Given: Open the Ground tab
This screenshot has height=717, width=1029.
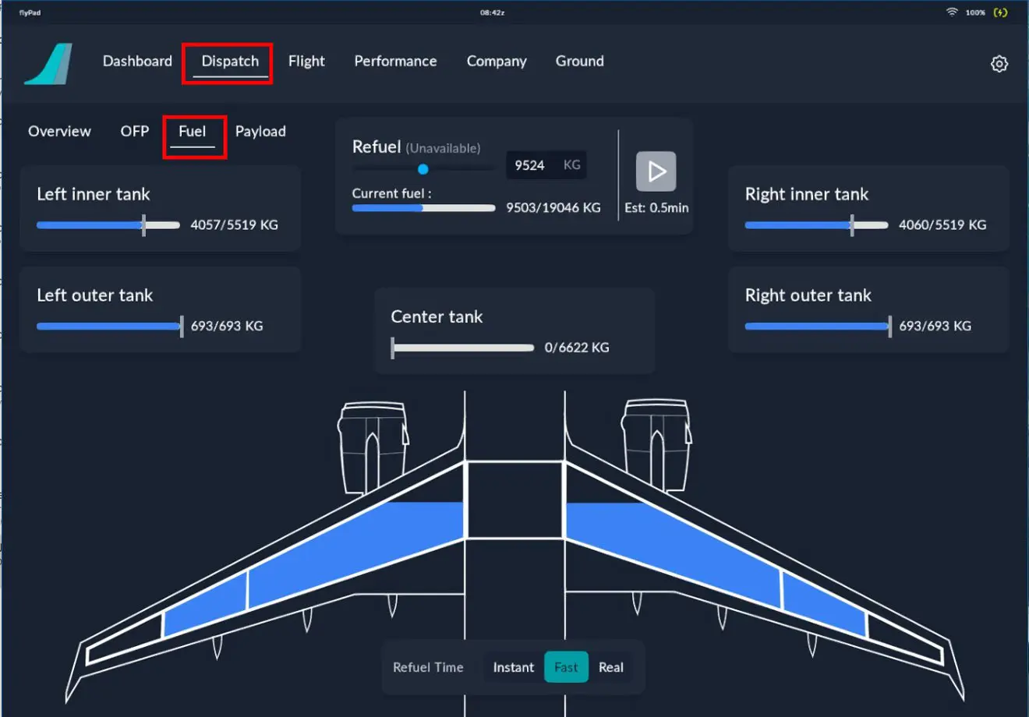Looking at the screenshot, I should click(579, 62).
